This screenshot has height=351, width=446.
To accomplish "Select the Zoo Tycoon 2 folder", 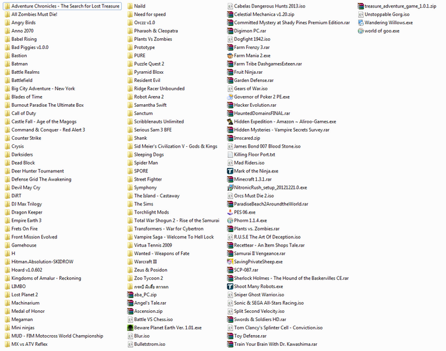I will [148, 278].
